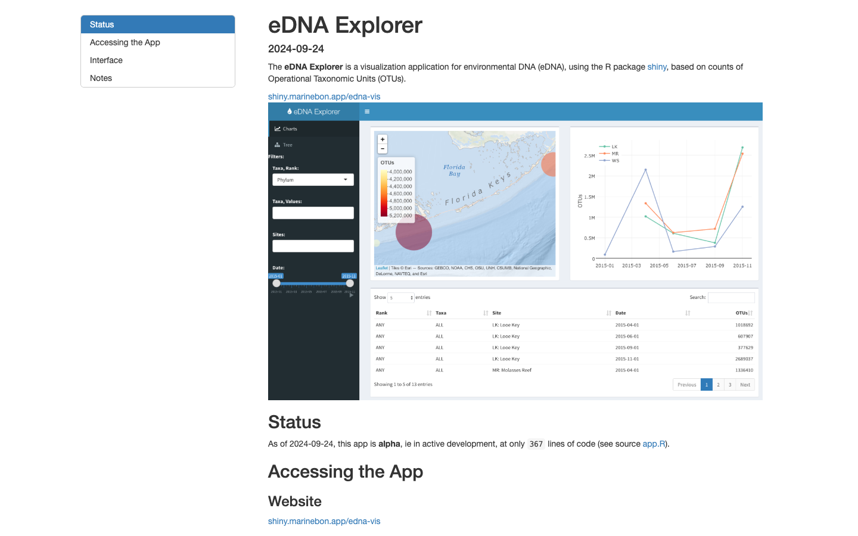
Task: Sort the table by the Date column
Action: coord(652,313)
